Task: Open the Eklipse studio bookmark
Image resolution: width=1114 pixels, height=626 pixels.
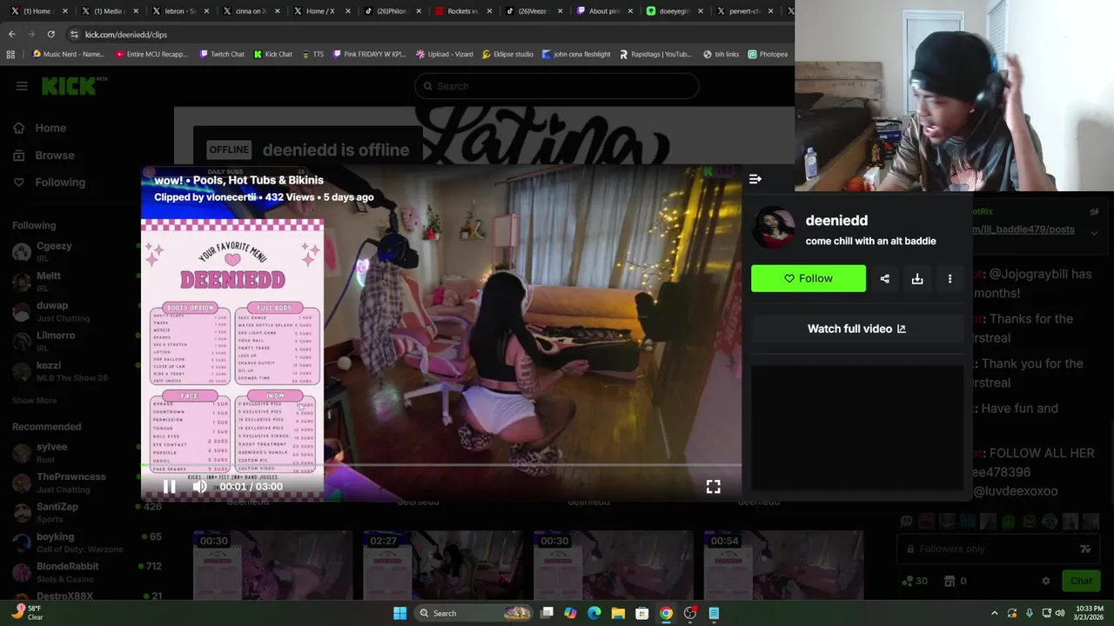Action: tap(507, 54)
